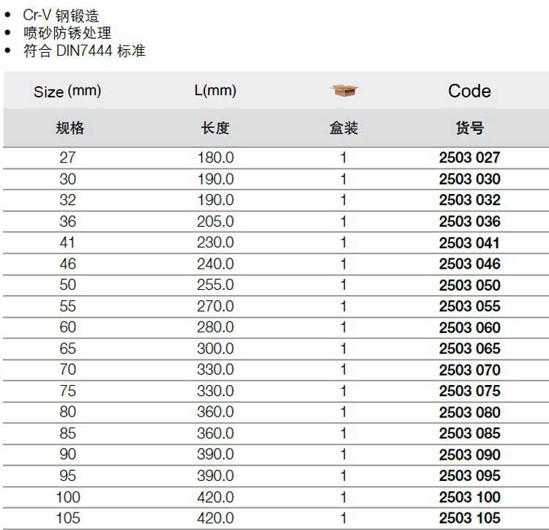Click the 300.0 length value
The height and width of the screenshot is (530, 549).
[x=215, y=348]
